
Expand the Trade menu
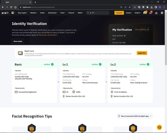click(43, 13)
